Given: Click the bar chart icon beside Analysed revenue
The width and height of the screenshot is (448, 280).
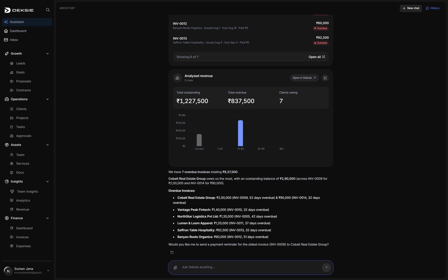Looking at the screenshot, I should 177,78.
